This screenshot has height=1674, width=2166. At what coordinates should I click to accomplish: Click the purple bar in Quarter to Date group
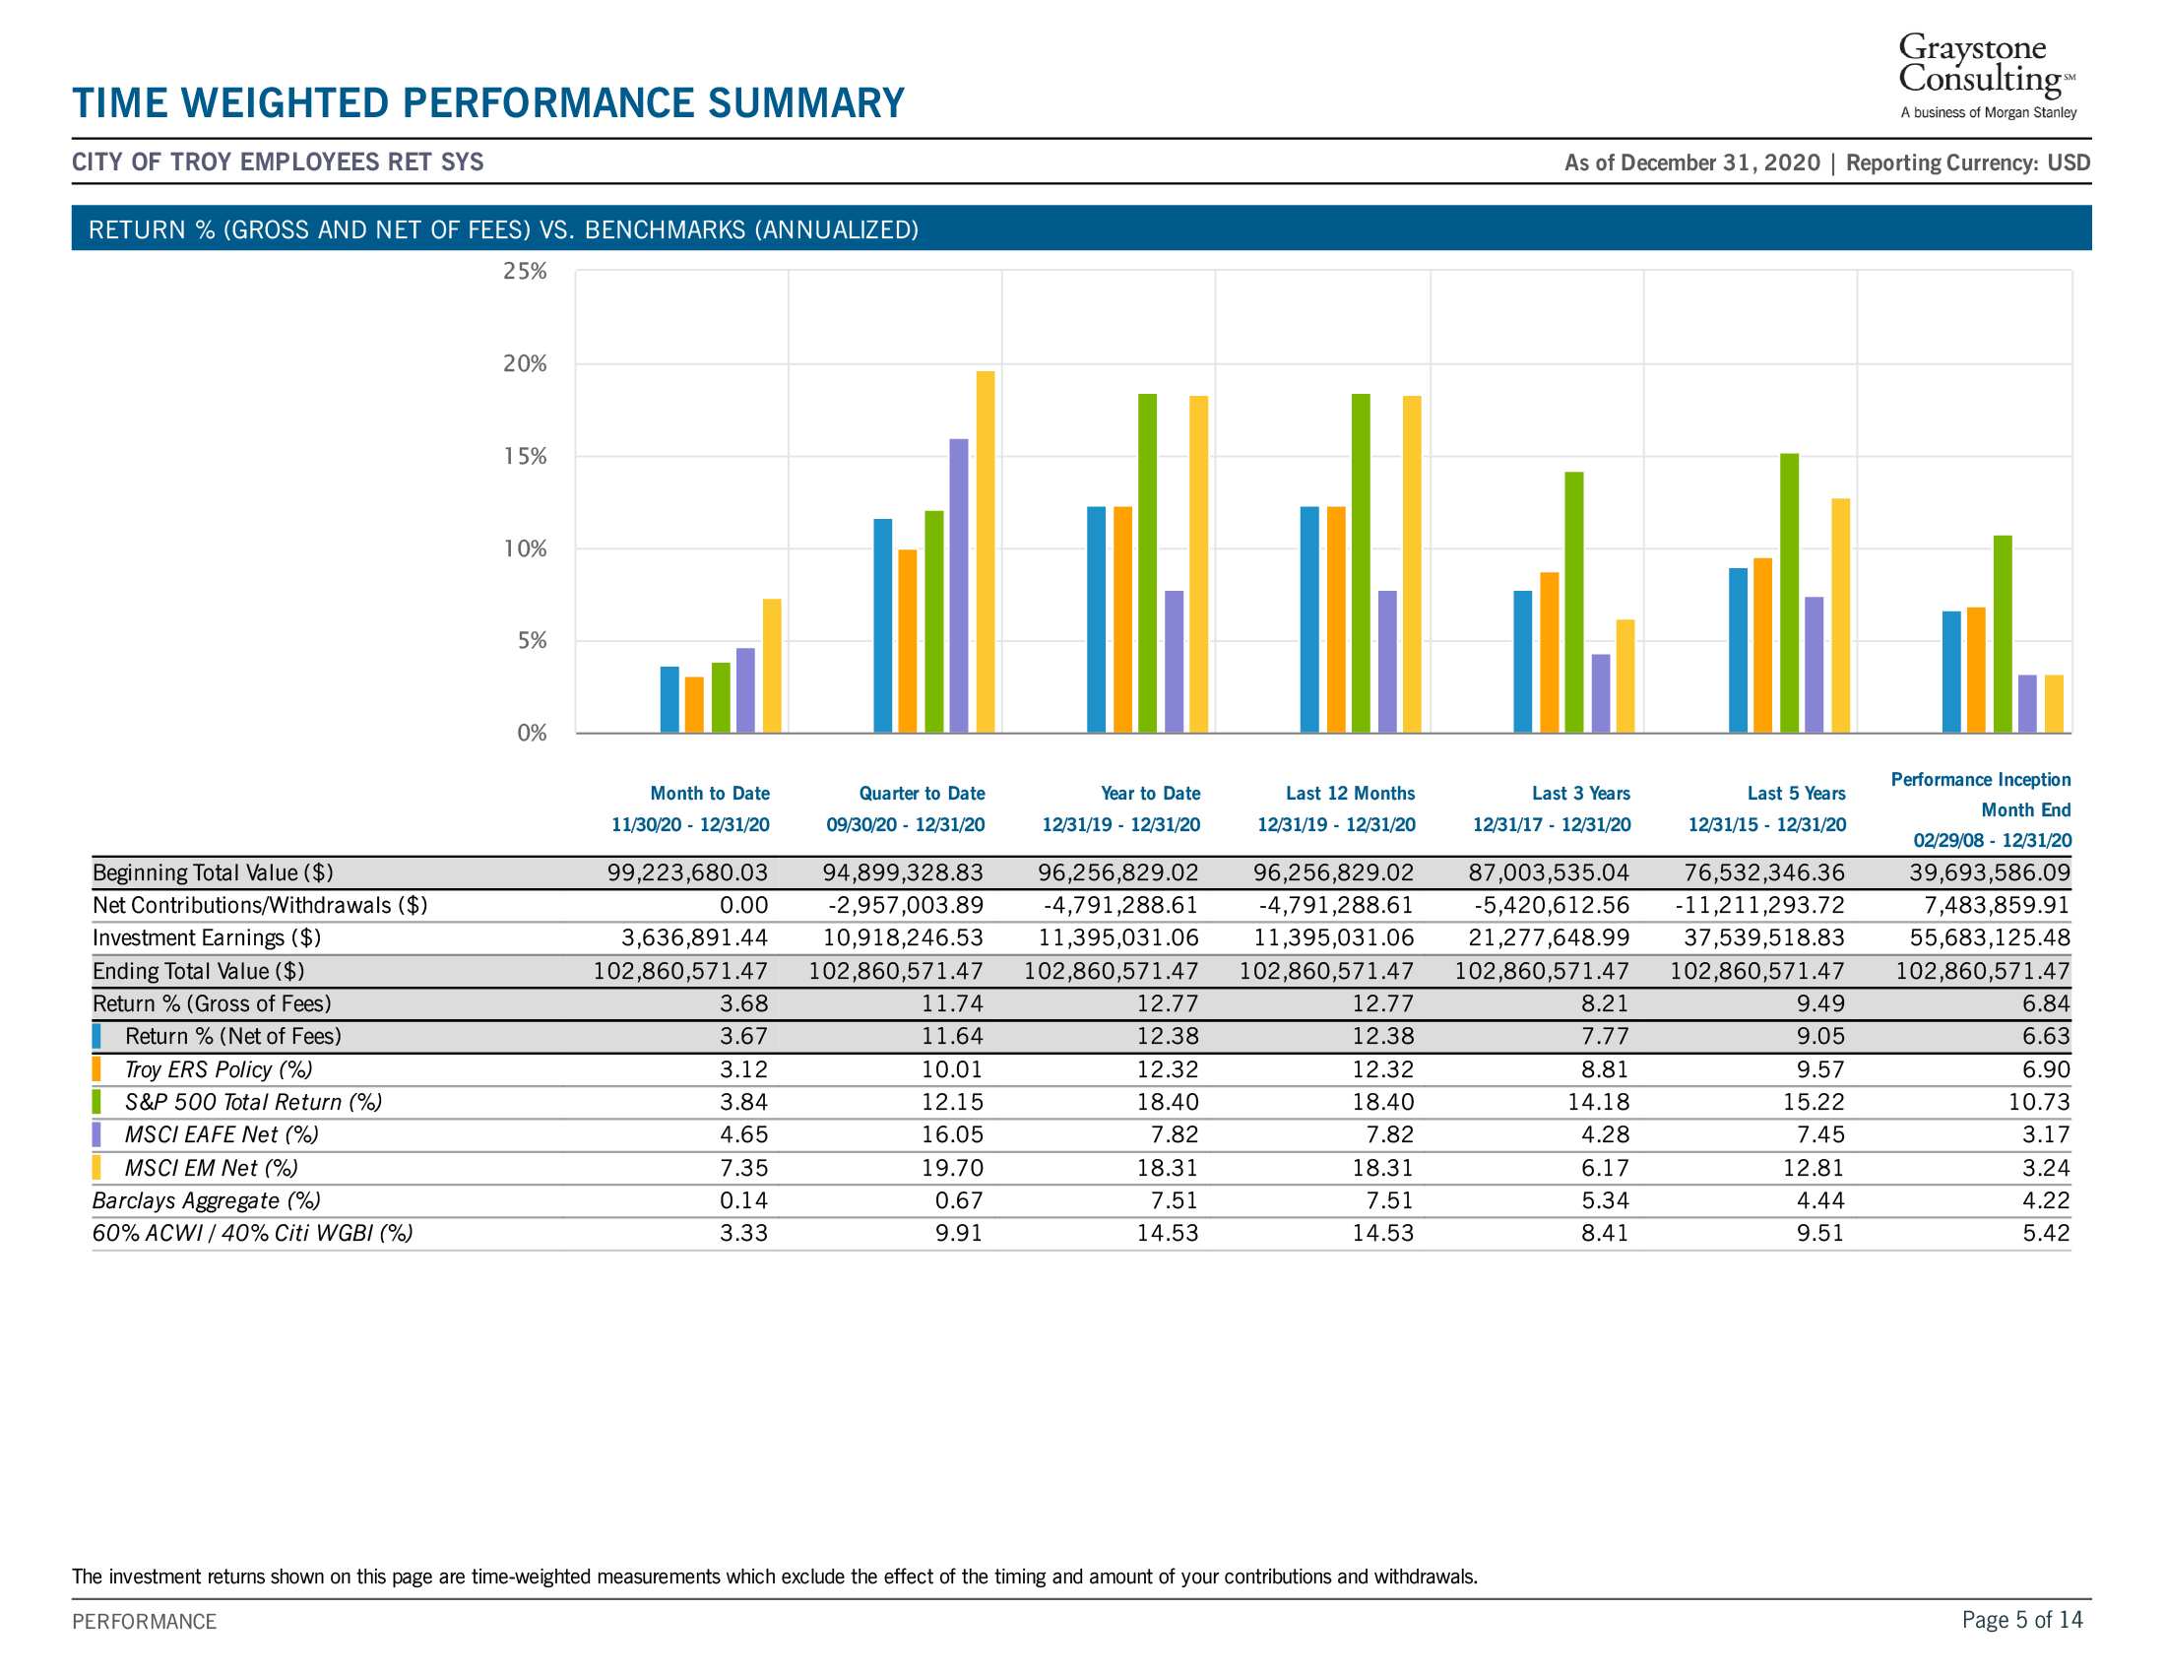click(959, 585)
